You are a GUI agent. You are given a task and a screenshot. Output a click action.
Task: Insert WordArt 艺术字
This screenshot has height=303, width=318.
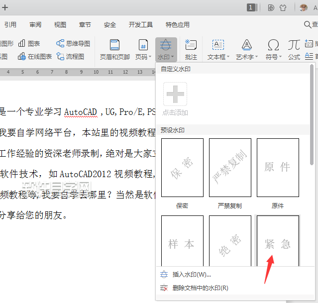click(x=247, y=50)
